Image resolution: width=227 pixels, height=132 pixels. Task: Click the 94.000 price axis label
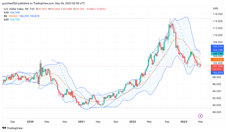click(x=217, y=91)
